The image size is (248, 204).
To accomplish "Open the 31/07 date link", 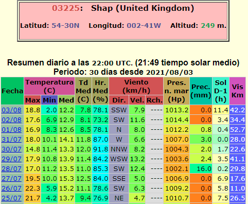I will point(11,140).
